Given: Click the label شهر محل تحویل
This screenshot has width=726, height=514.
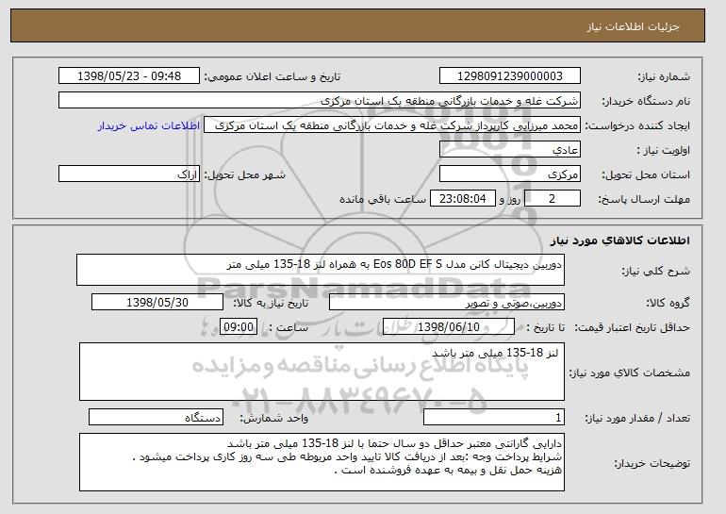Looking at the screenshot, I should pos(245,175).
